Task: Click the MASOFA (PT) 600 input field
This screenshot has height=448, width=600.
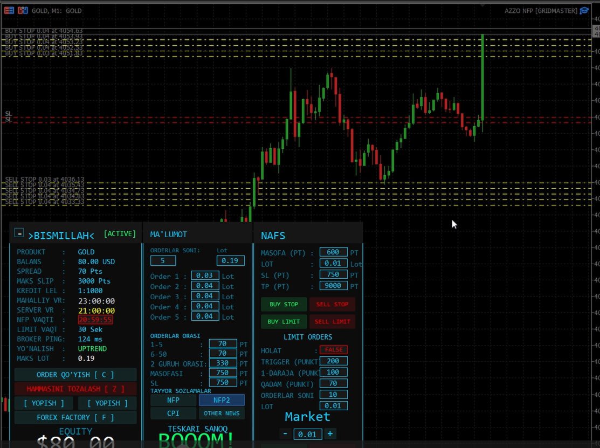Action: [x=333, y=252]
